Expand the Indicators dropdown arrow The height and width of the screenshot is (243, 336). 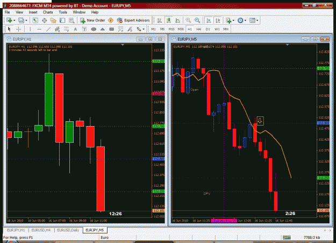pos(233,20)
